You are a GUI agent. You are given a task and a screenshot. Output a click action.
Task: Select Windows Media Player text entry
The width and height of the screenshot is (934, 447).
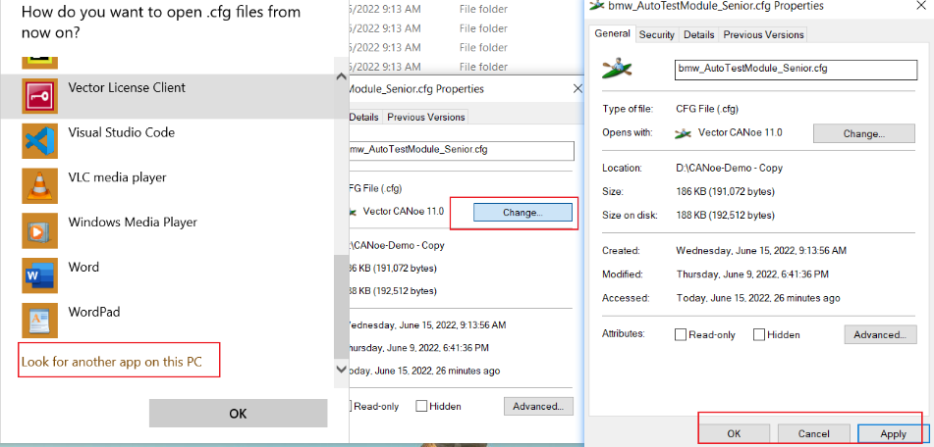tap(133, 223)
